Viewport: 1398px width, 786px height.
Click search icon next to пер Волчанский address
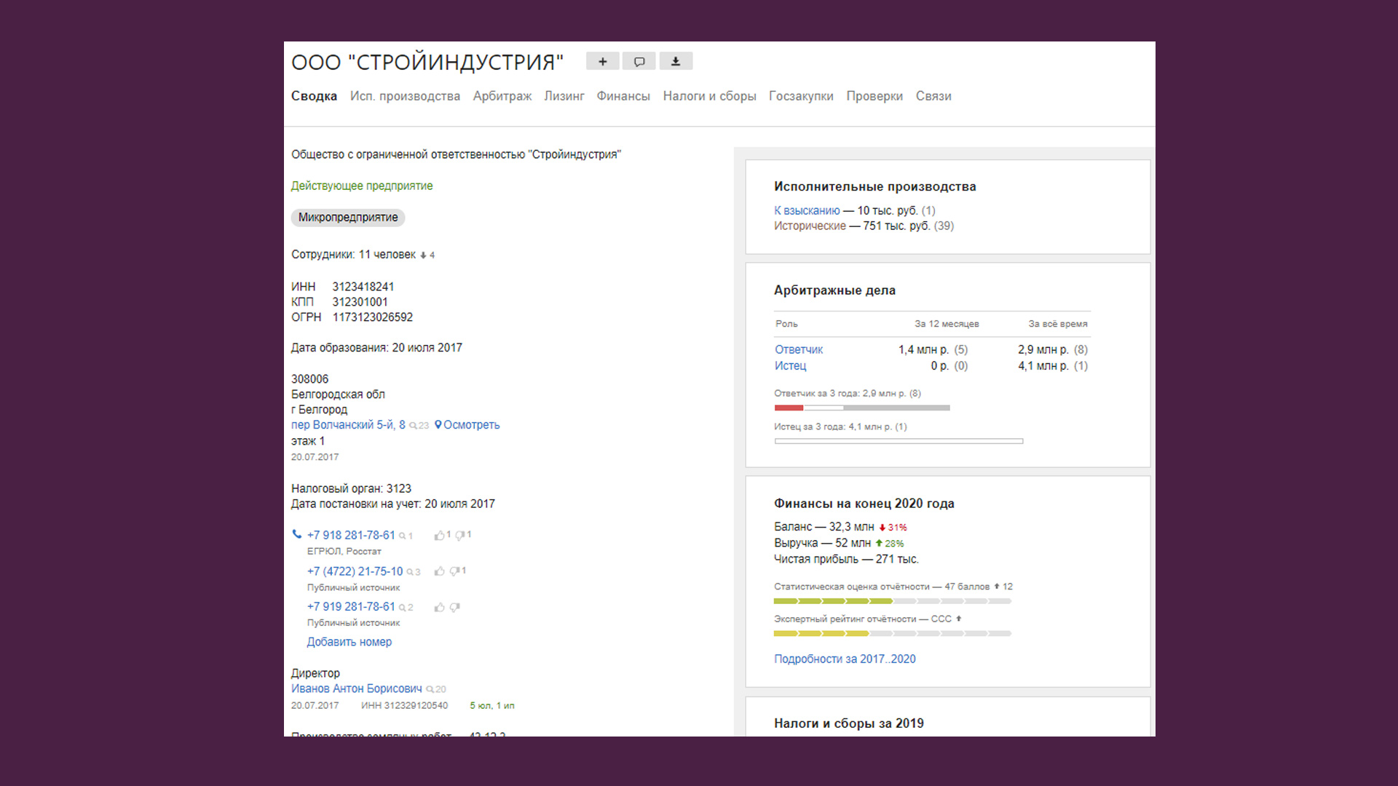click(x=414, y=426)
